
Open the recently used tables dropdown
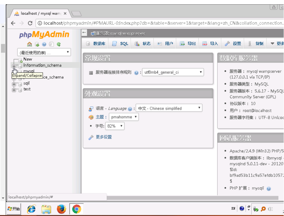44,52
